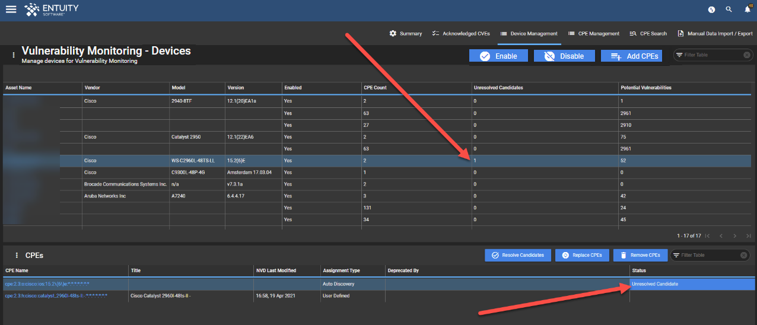Go to the CPE Management tab
Viewport: 757px width, 325px height.
593,34
